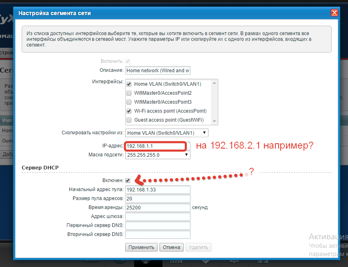Focus the Вторичный сервер DNS field
Screen dimensions: 348x267
158,234
